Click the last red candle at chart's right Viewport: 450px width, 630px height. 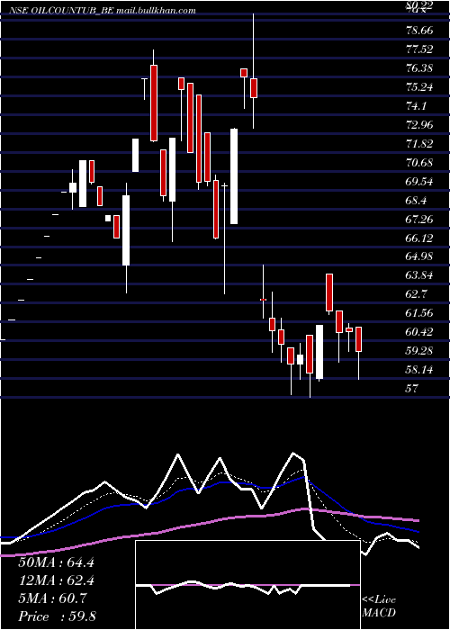pyautogui.click(x=358, y=339)
